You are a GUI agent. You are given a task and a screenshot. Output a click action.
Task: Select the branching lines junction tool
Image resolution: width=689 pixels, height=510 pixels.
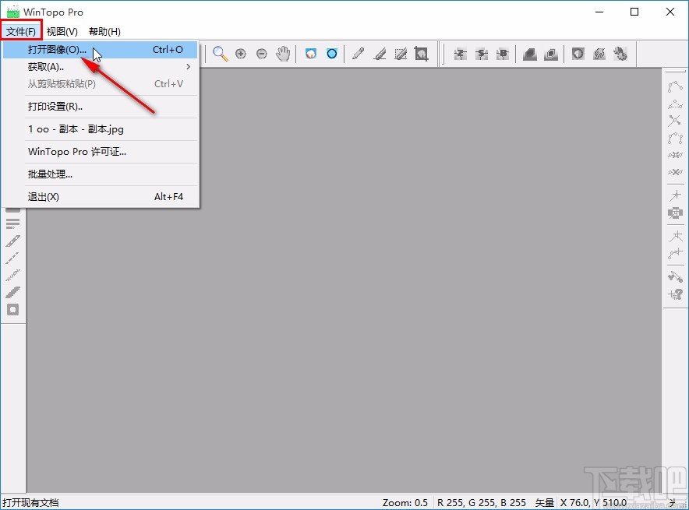(675, 236)
